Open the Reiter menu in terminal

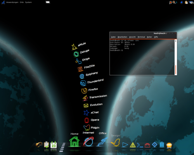(x=149, y=37)
